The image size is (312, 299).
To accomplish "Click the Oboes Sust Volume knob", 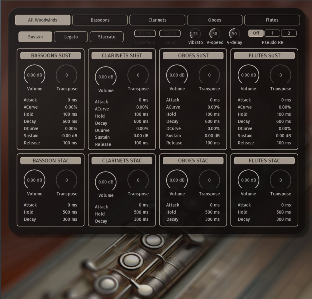I will [x=177, y=75].
